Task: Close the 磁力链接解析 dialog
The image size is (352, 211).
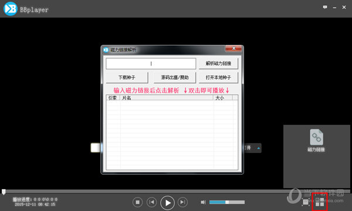Action: pos(233,48)
